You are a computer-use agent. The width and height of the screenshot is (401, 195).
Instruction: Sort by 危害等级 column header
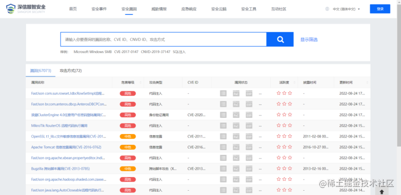(x=128, y=83)
